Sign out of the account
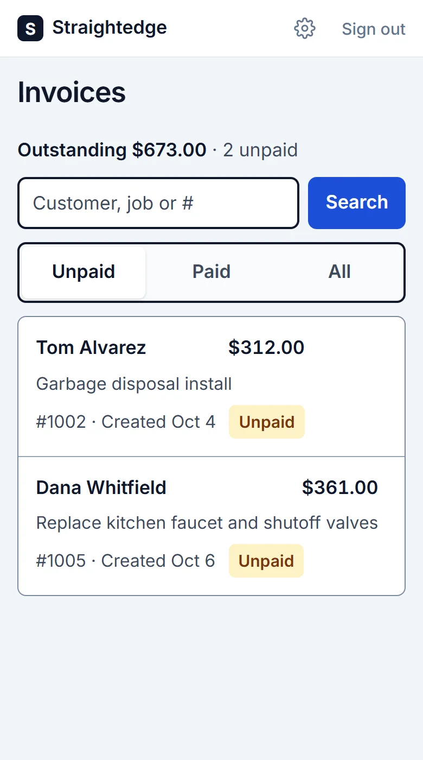The image size is (423, 760). [x=374, y=29]
